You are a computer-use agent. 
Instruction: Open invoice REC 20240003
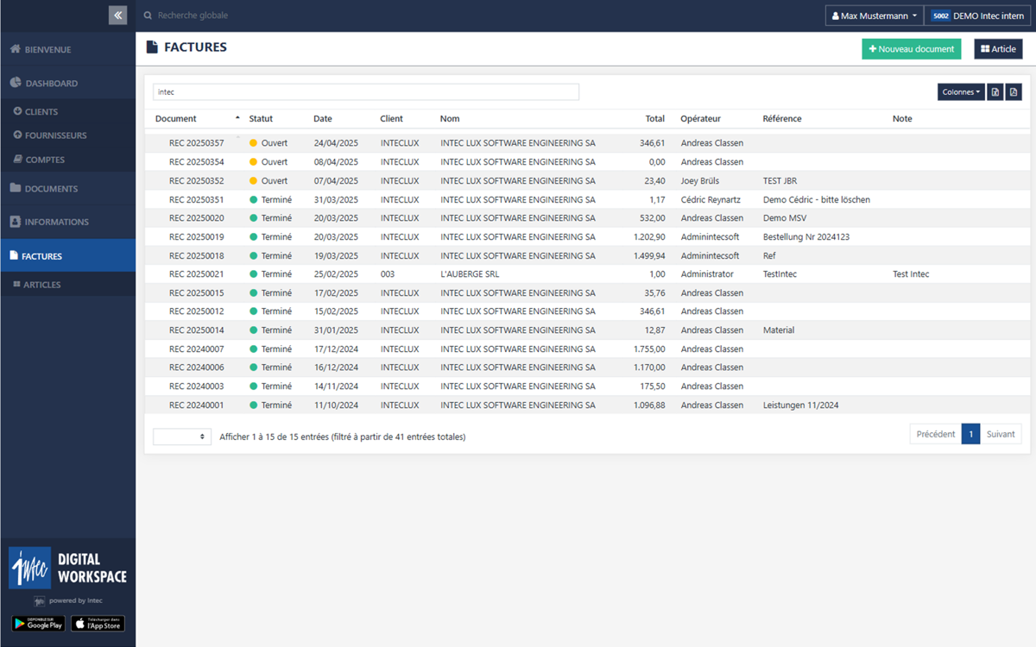click(x=196, y=386)
